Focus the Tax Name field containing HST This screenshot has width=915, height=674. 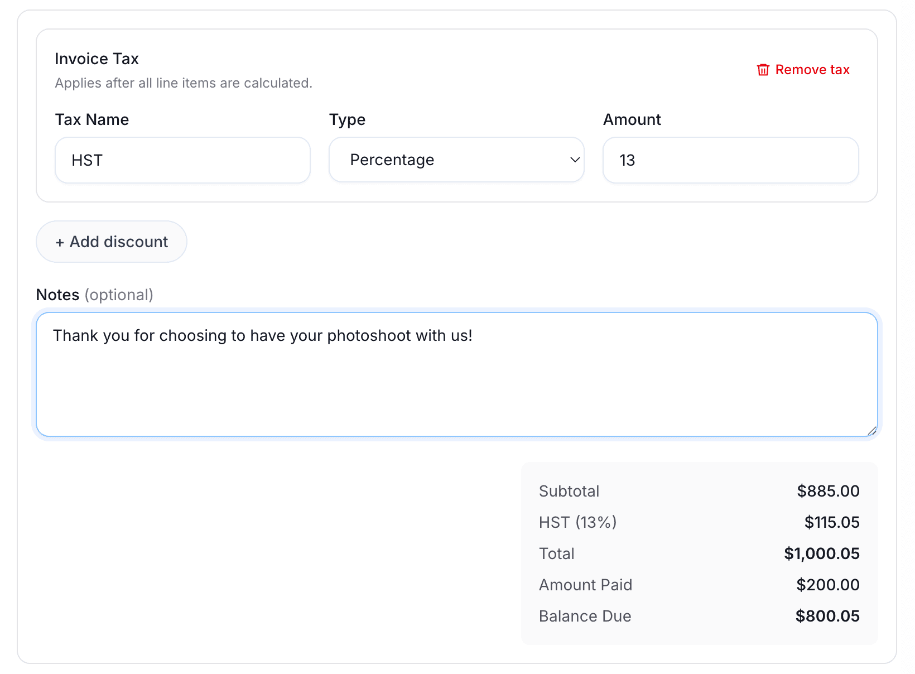tap(182, 161)
